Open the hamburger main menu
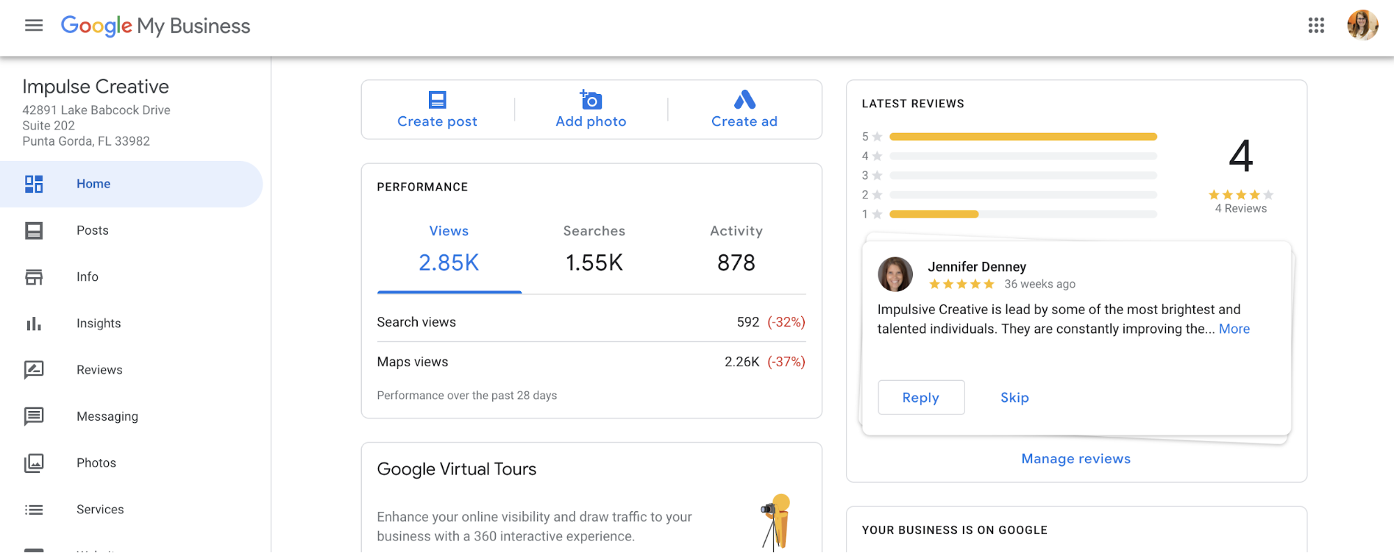This screenshot has width=1394, height=553. [x=33, y=26]
